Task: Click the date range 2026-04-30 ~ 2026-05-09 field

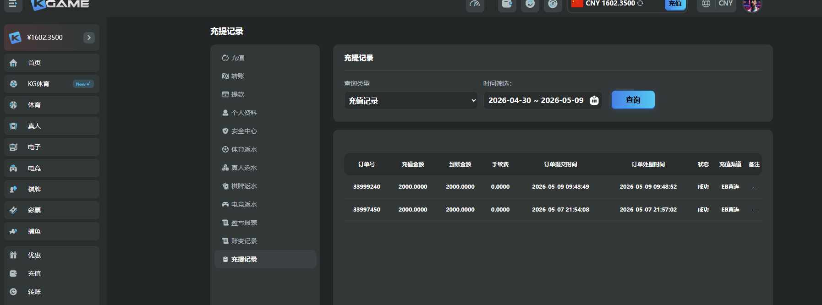Action: coord(543,100)
